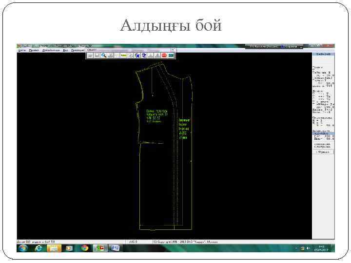Open File Explorer from the taskbar

(x=54, y=248)
